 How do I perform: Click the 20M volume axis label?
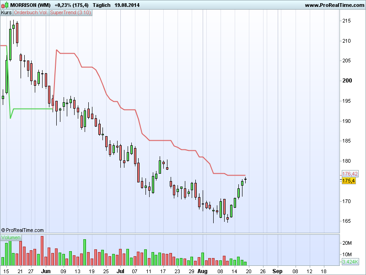[x=347, y=243]
